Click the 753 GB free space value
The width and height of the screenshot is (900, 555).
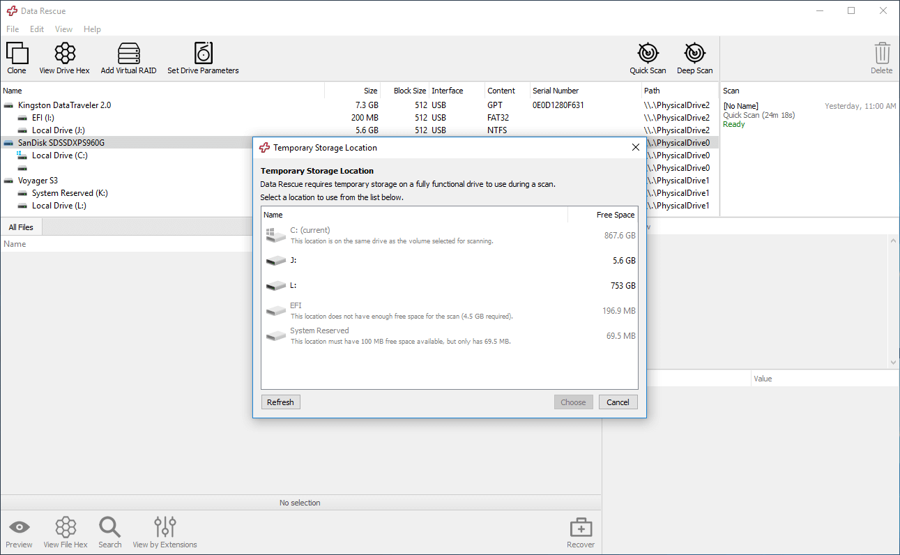[x=623, y=286]
